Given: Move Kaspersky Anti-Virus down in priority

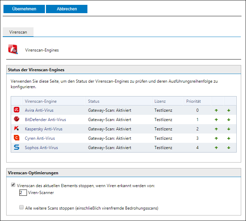Looking at the screenshot, I should [229, 129].
